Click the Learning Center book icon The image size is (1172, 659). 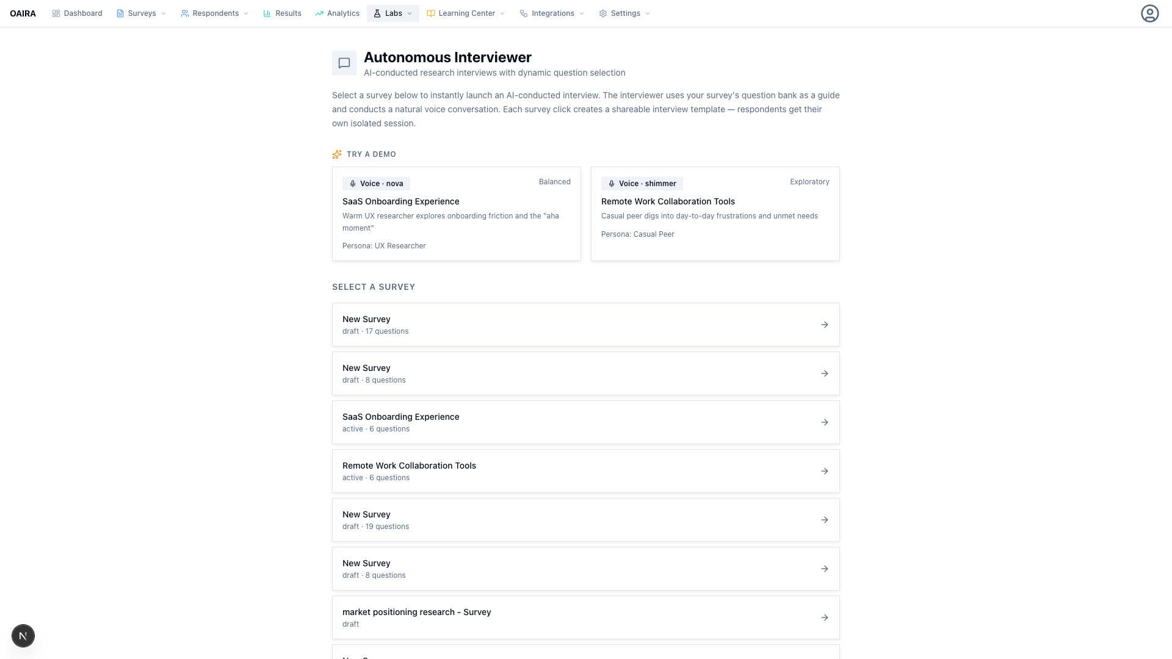431,13
